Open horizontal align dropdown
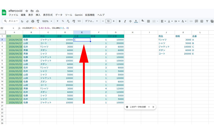The image size is (214, 133). point(163,21)
